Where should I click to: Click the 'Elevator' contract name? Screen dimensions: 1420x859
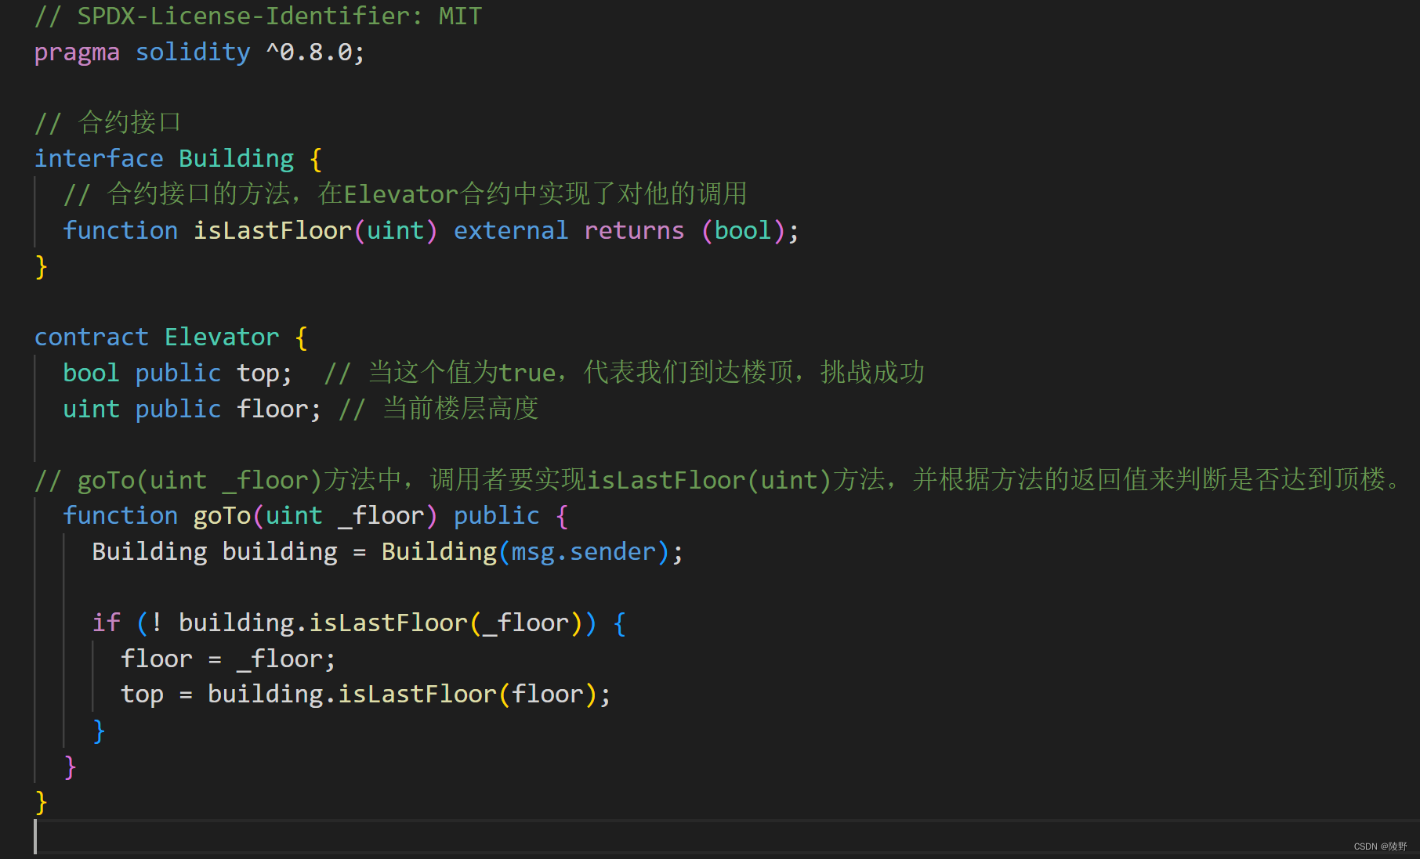point(222,337)
